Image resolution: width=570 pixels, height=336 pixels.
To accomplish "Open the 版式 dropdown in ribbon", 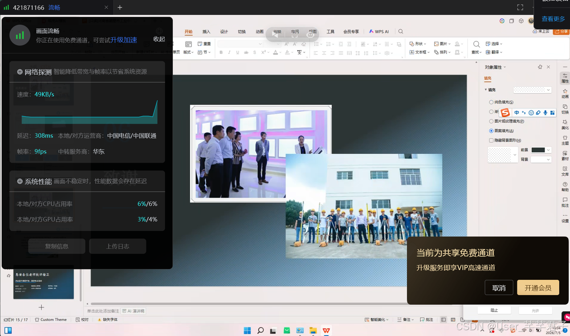I will 188,52.
